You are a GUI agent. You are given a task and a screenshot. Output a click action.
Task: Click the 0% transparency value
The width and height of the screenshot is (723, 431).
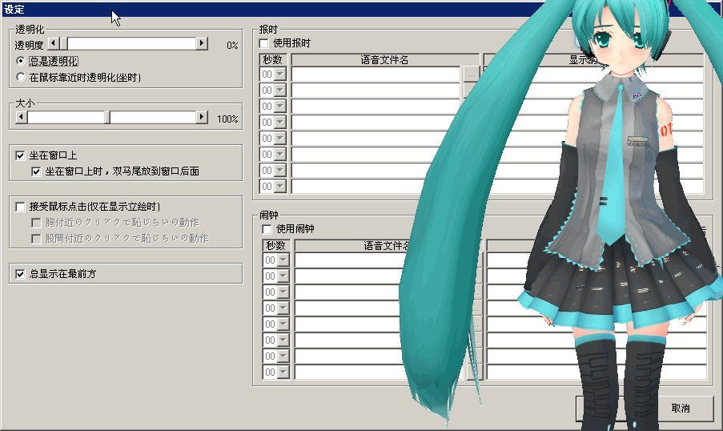(x=232, y=45)
